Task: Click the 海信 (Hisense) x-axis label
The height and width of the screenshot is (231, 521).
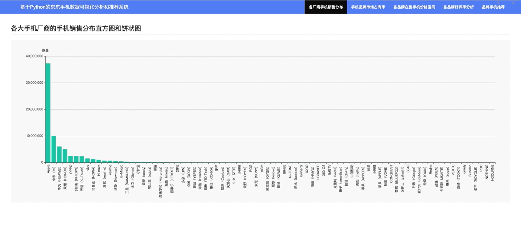Action: 200,178
